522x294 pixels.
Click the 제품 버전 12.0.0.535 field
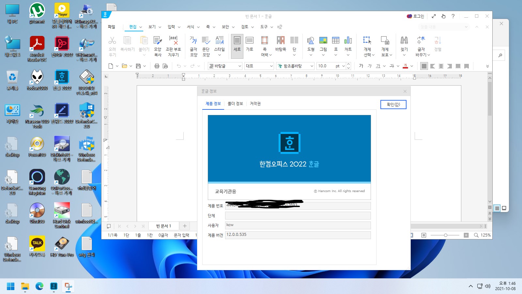click(x=298, y=235)
